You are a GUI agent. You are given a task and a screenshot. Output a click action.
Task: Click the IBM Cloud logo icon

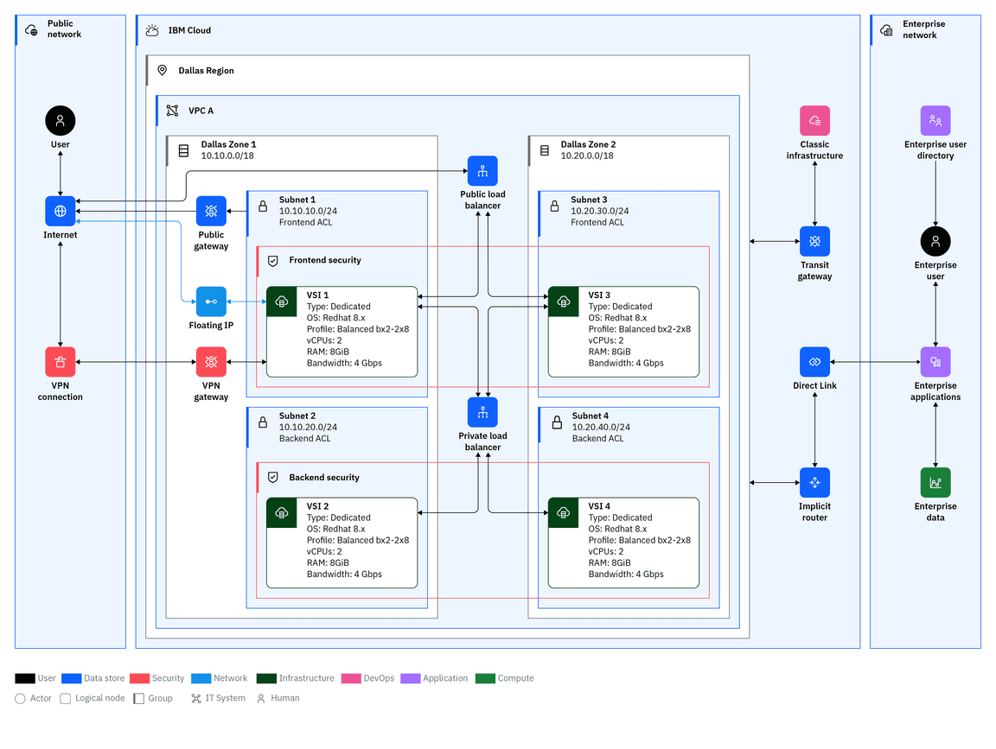click(x=152, y=30)
